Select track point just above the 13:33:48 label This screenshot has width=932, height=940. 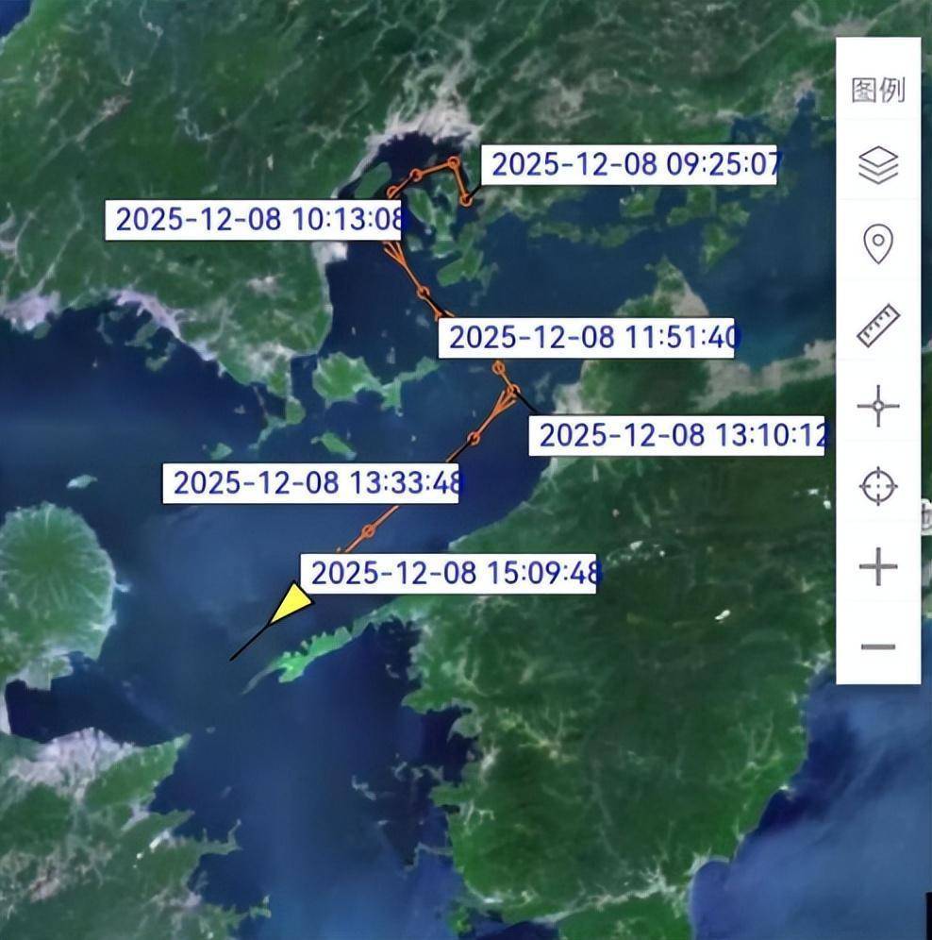474,438
